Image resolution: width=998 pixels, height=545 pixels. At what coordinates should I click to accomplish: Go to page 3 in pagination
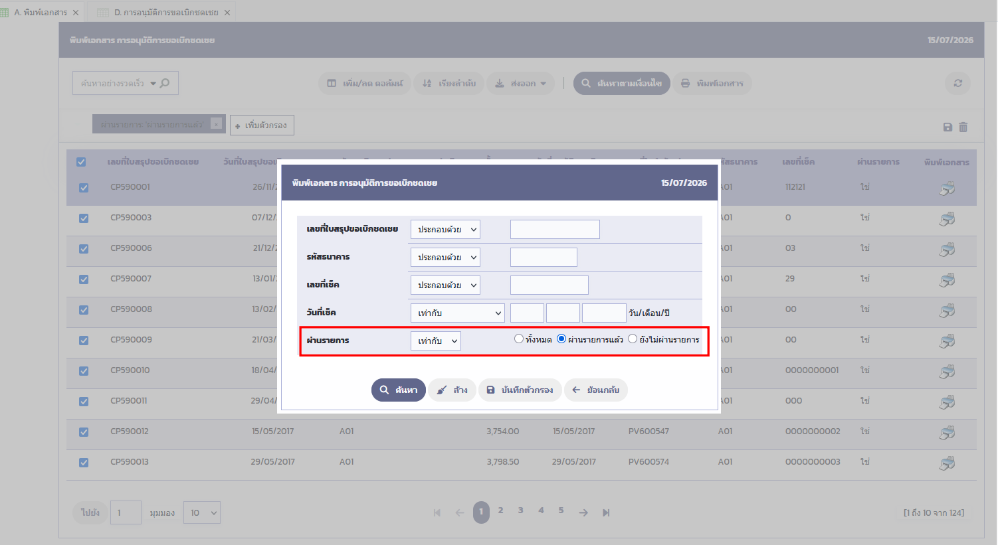[521, 510]
